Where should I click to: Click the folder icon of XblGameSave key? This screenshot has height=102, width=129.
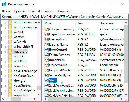(x=10, y=76)
